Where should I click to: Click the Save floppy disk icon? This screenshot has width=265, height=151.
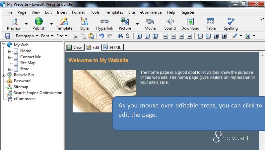8,36
